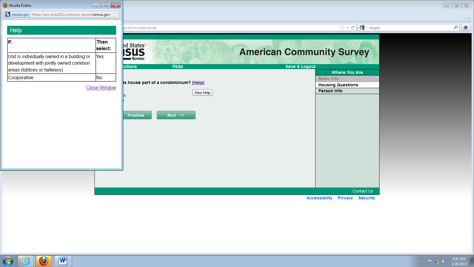This screenshot has width=474, height=267.
Task: Click the View Help button
Action: click(x=202, y=93)
